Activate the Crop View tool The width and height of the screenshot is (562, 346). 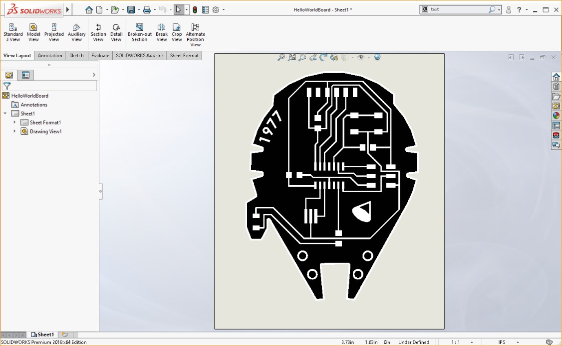177,32
